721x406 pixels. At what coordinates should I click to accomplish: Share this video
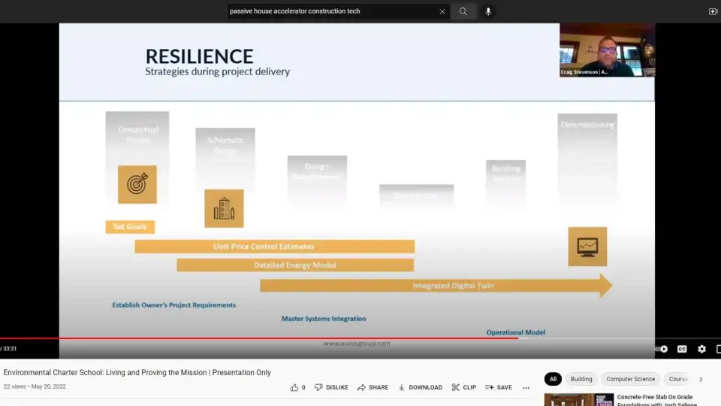coord(373,387)
